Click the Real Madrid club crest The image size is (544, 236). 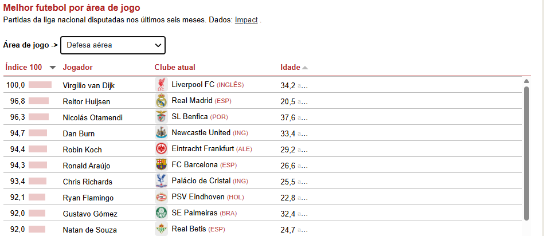pos(161,101)
